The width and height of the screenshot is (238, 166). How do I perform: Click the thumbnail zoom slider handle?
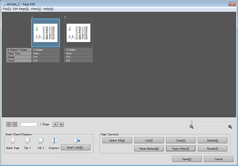click(x=192, y=123)
